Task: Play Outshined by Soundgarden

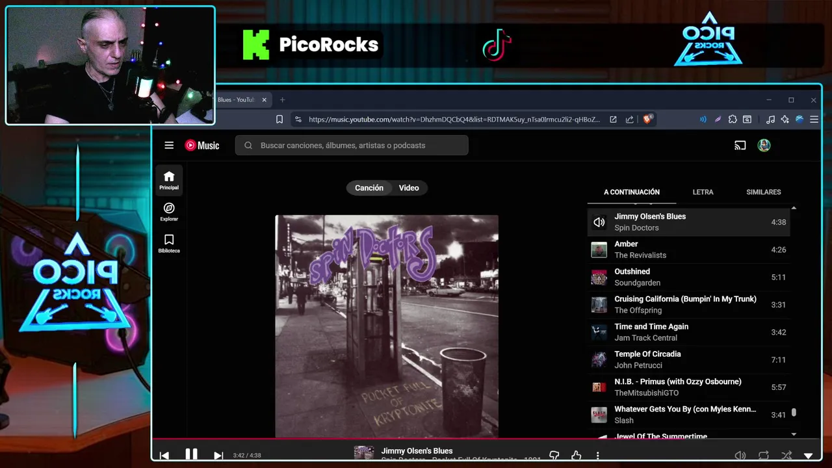Action: tap(689, 277)
